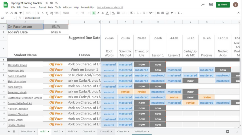Toggle Strikethrough formatting
Image resolution: width=242 pixels, height=135 pixels.
[103, 13]
